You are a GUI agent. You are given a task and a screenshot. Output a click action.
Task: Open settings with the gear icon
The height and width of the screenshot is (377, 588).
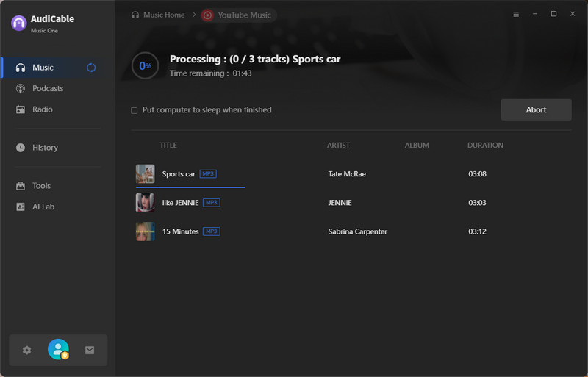26,351
